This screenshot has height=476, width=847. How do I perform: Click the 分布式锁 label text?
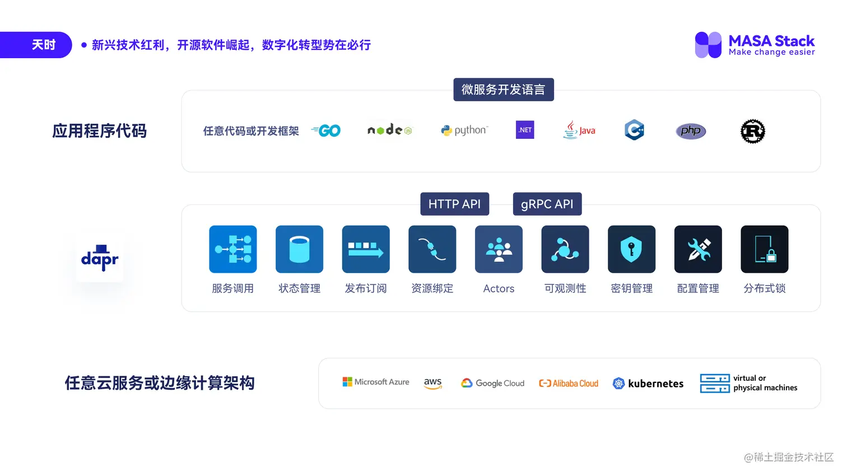coord(765,288)
